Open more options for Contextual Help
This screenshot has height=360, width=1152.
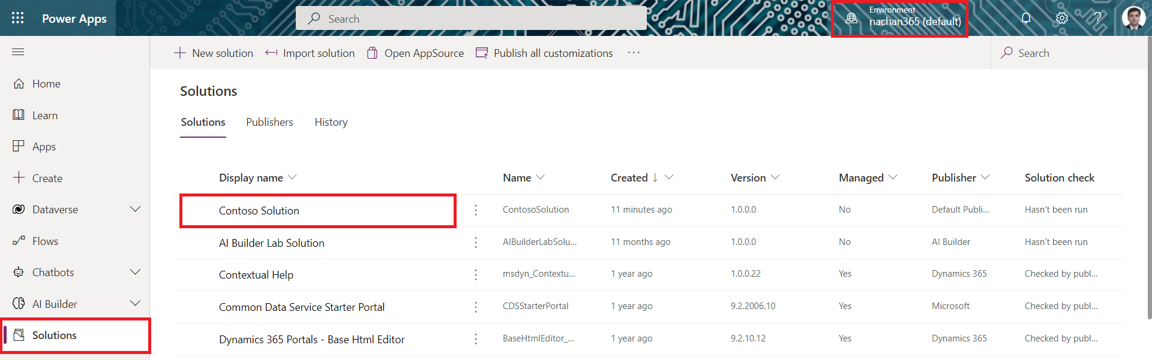(476, 274)
